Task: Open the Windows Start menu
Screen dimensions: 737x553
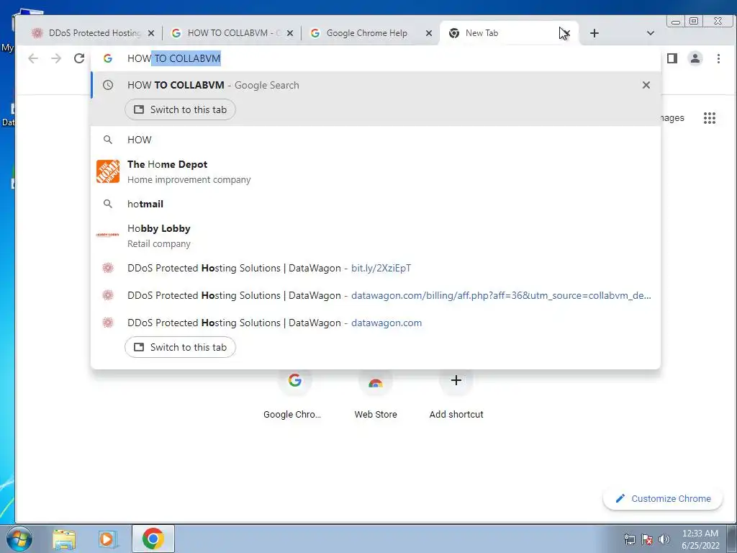Action: [x=19, y=539]
